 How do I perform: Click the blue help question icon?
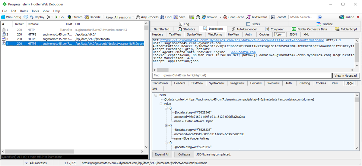click(320, 17)
